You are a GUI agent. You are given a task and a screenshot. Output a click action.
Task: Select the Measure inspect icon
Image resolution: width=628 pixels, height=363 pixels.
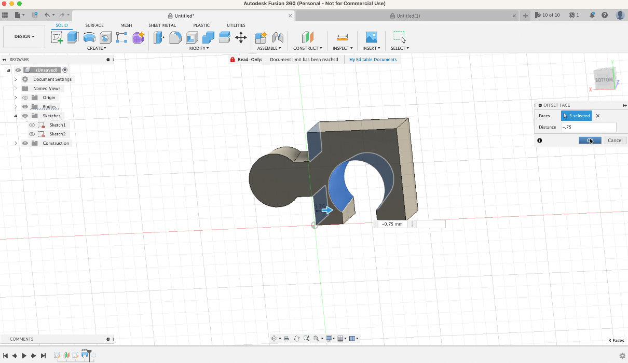342,37
